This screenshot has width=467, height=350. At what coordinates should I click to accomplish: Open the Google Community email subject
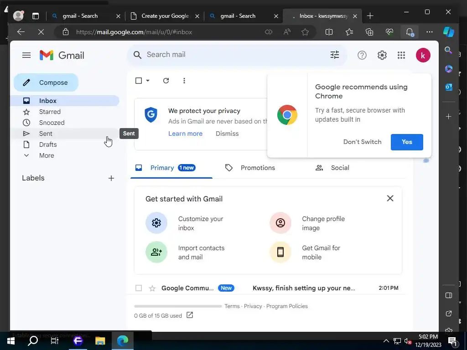tap(304, 288)
